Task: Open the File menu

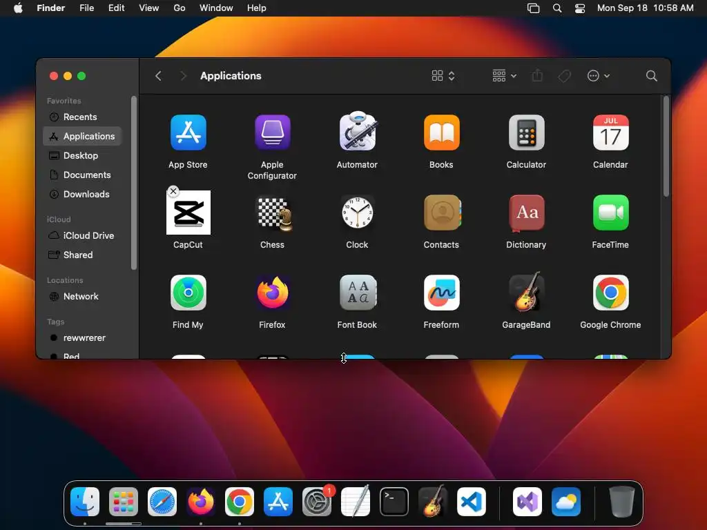Action: (x=86, y=8)
